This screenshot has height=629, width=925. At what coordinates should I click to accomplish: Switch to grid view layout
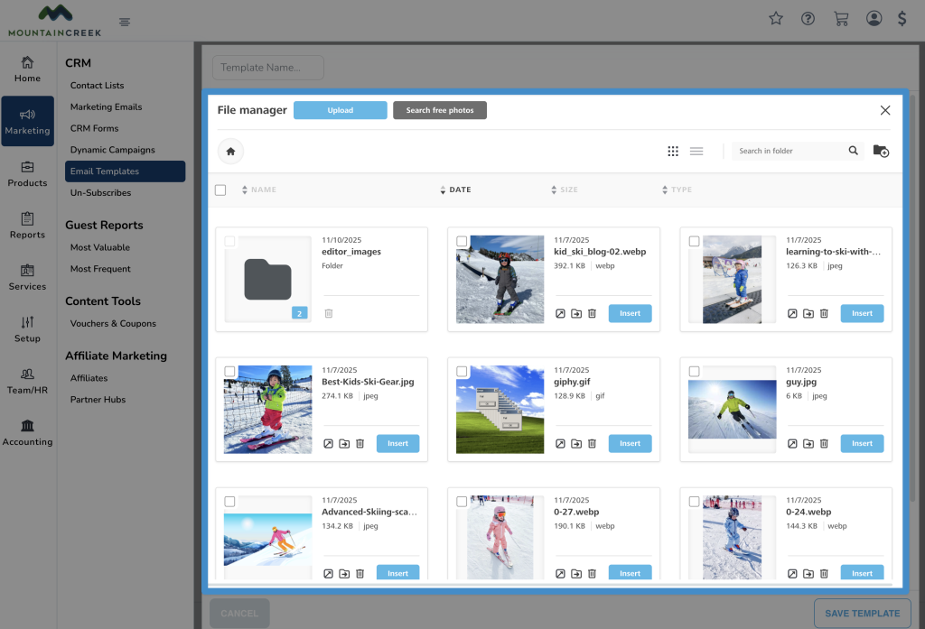[x=673, y=152]
